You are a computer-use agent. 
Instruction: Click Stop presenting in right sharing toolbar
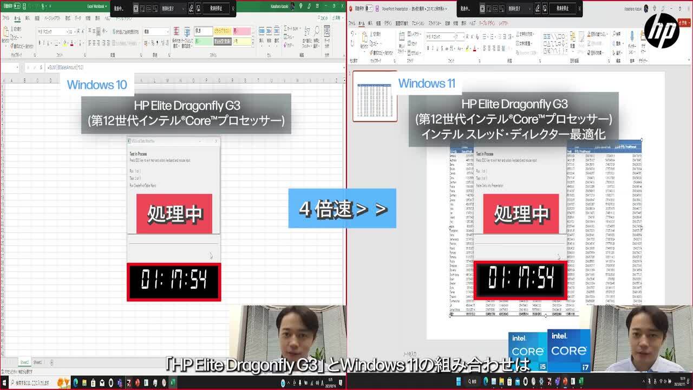coord(563,8)
